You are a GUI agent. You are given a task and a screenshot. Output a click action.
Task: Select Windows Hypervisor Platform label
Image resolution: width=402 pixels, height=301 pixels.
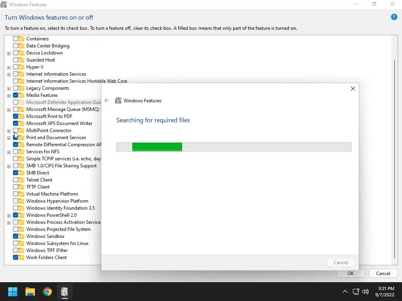tap(57, 201)
